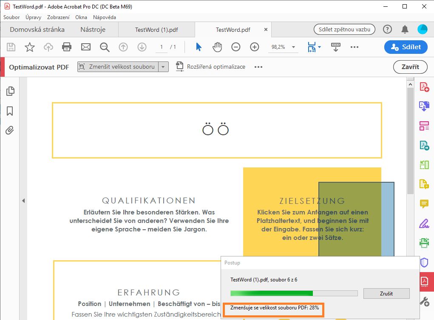The image size is (434, 320).
Task: Open the Bookmarks panel
Action: [9, 111]
